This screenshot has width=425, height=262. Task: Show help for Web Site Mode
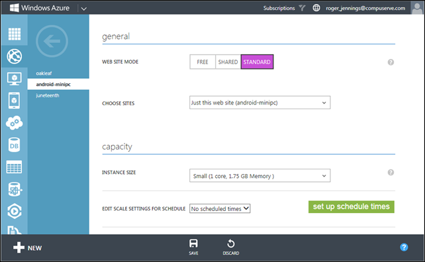391,62
